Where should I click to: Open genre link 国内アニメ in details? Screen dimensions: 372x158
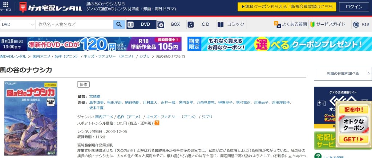[x=104, y=117]
